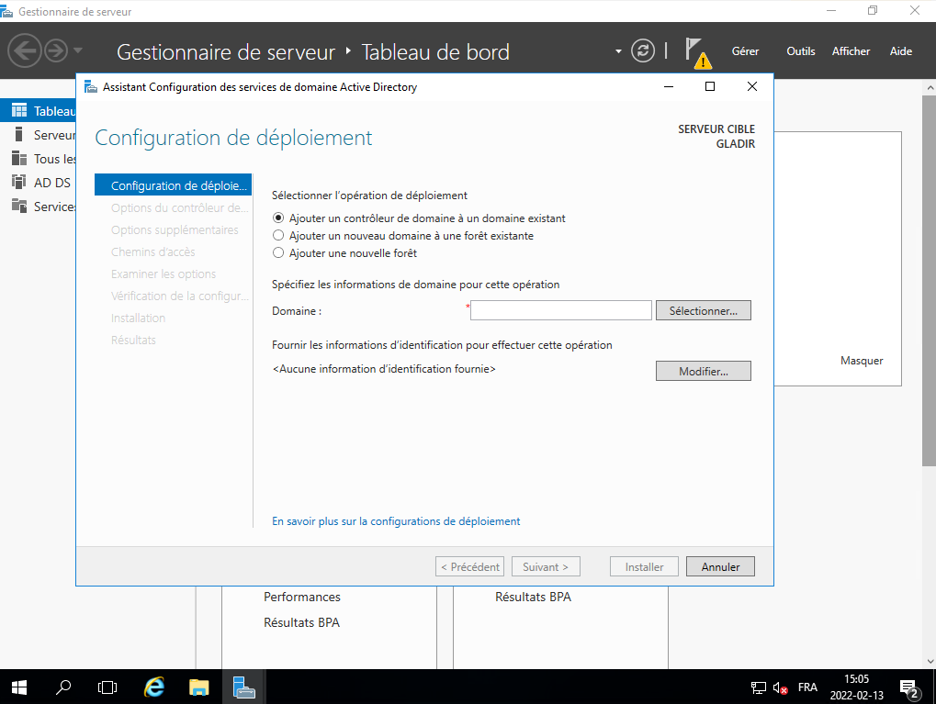Click the Examiner les options wizard step
This screenshot has height=704, width=936.
coord(163,274)
